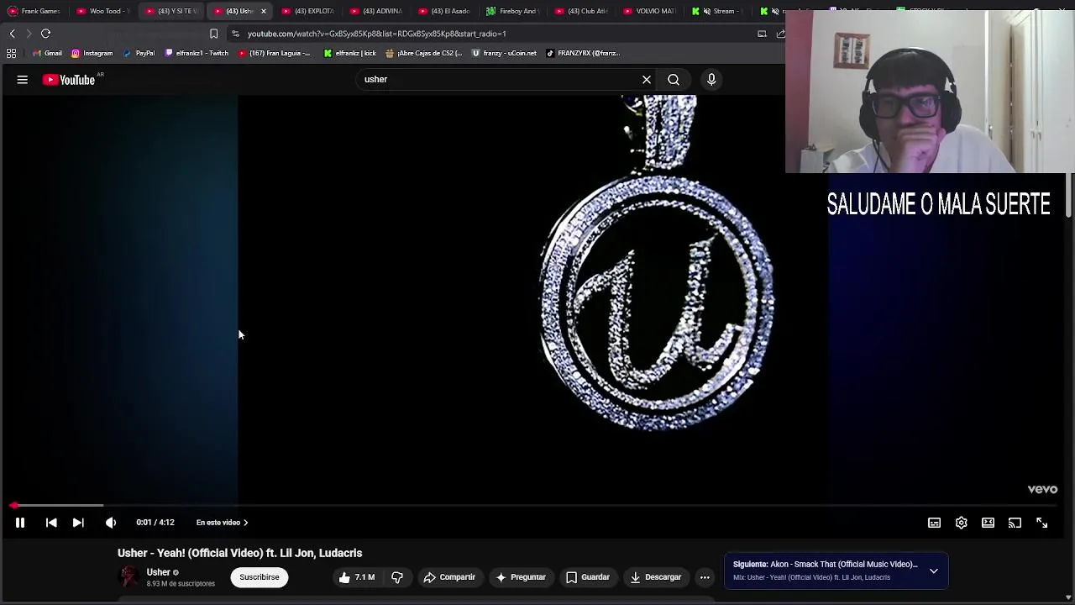Switch to the '(43) Y SI TE V' tab
The image size is (1075, 605).
coord(172,11)
